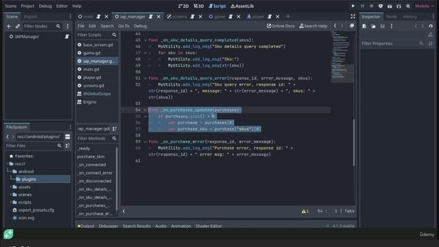Open the script editor Search menu
Image resolution: width=439 pixels, height=247 pixels.
click(107, 26)
